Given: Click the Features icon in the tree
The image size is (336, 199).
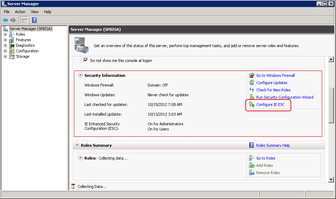Looking at the screenshot, I should point(12,40).
